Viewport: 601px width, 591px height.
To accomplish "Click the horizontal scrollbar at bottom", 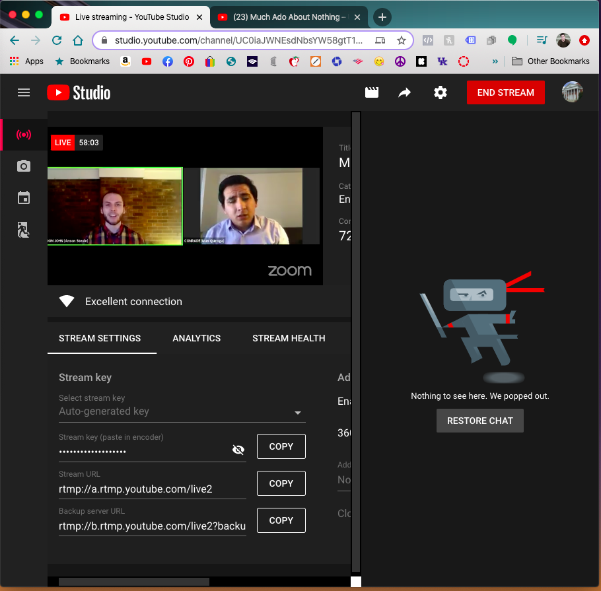I will (x=133, y=582).
